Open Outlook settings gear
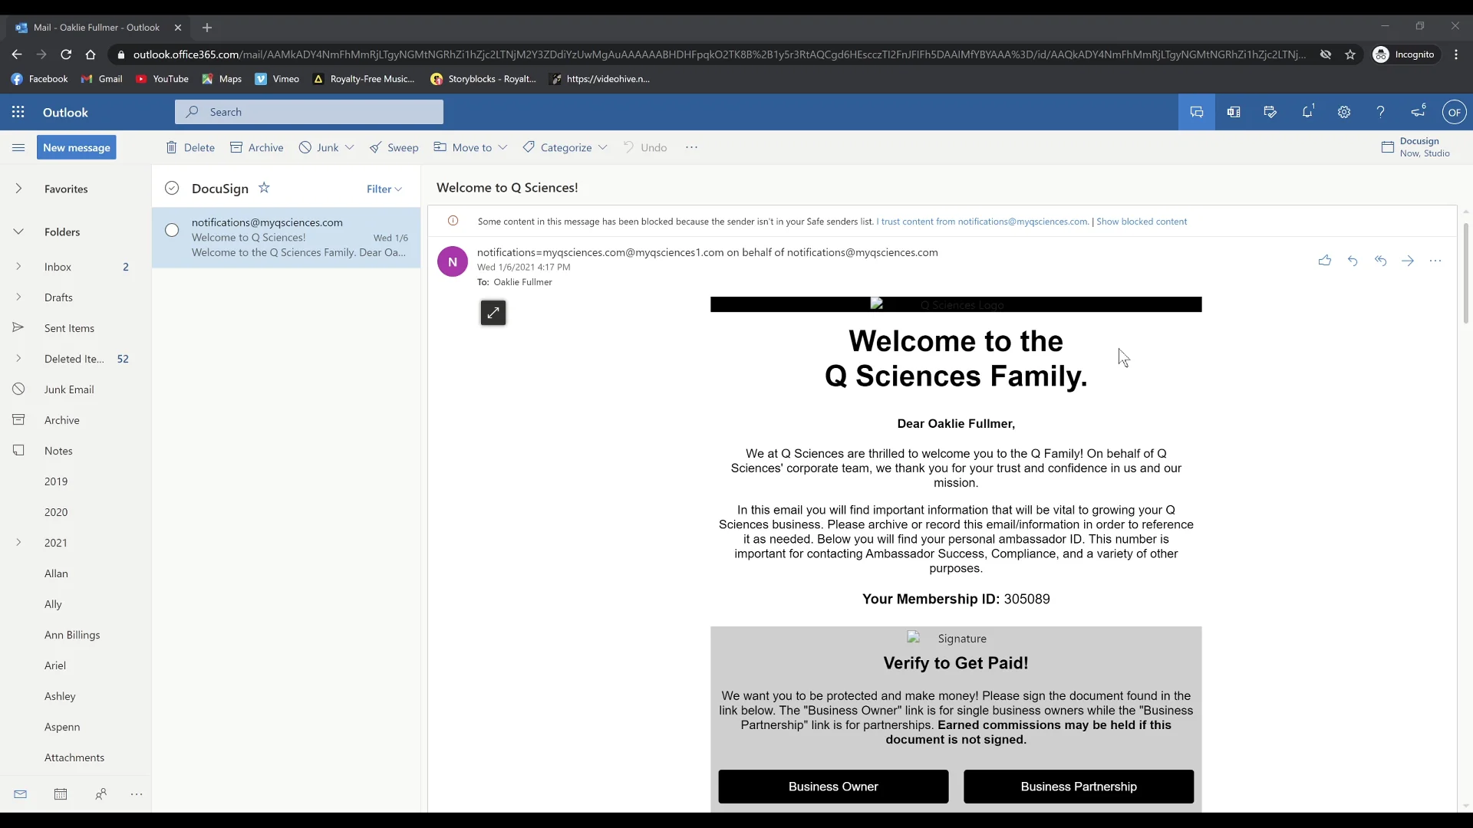The width and height of the screenshot is (1473, 828). [1344, 112]
